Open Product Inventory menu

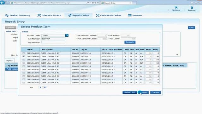click(18, 16)
